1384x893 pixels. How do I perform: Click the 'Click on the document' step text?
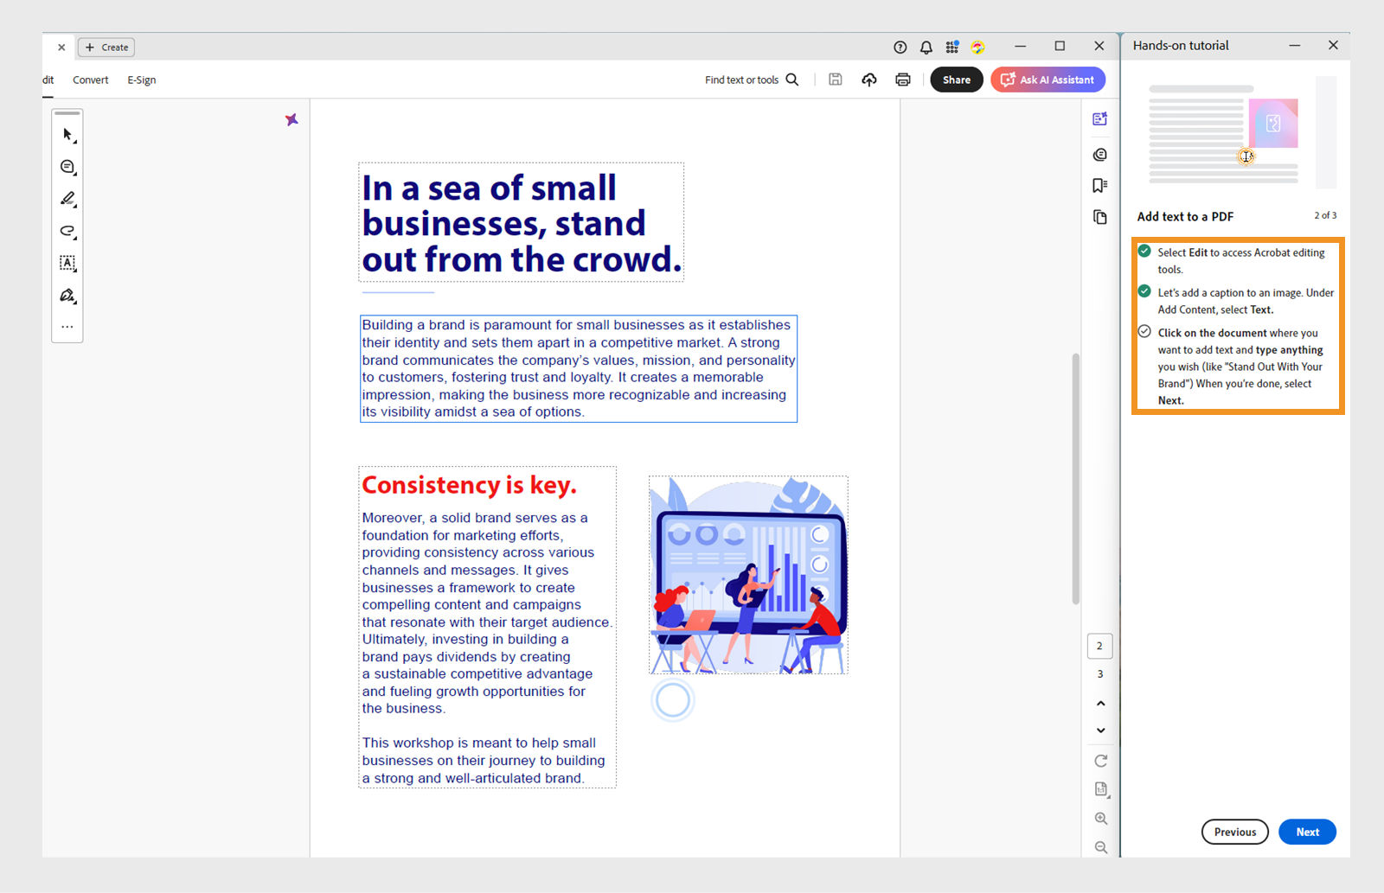[x=1240, y=367]
